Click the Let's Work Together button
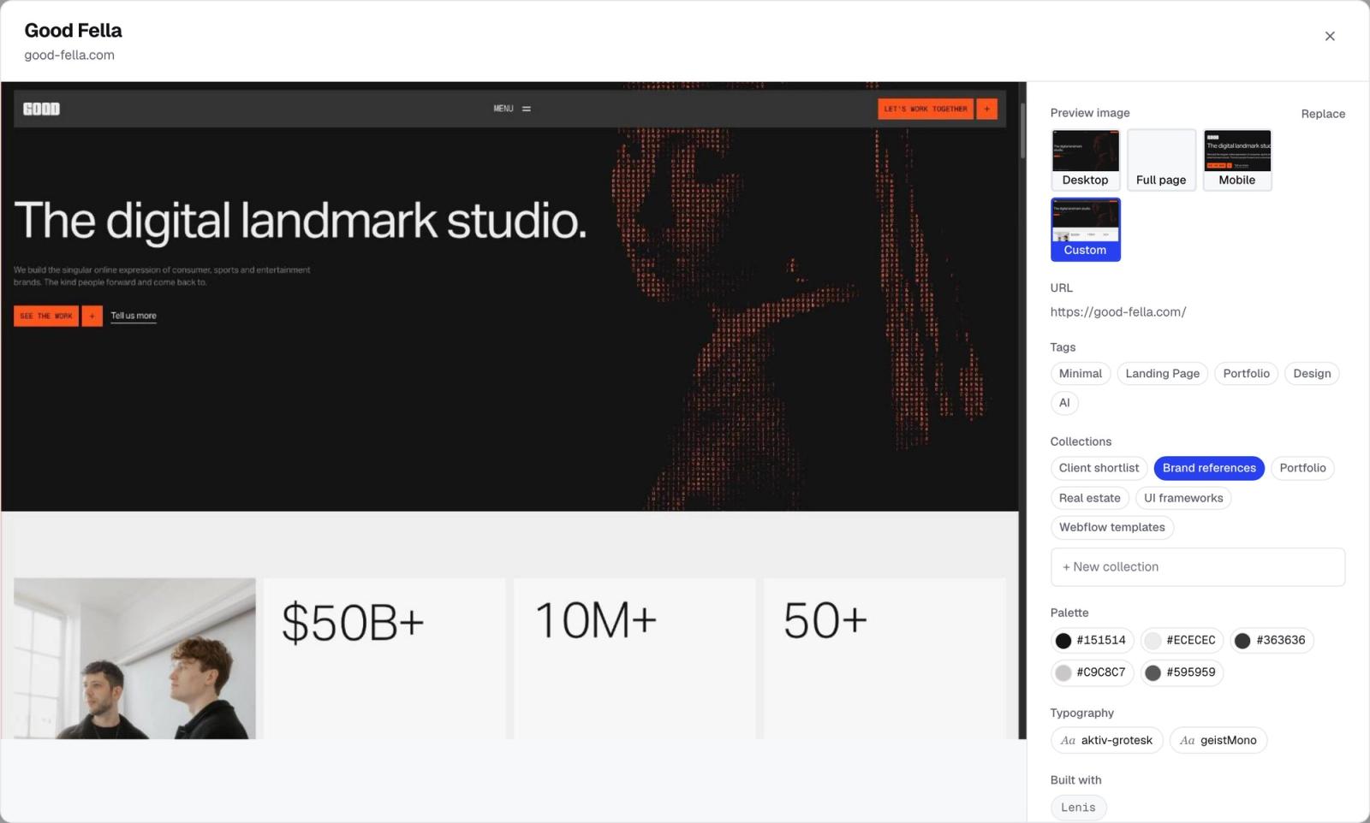 click(926, 109)
